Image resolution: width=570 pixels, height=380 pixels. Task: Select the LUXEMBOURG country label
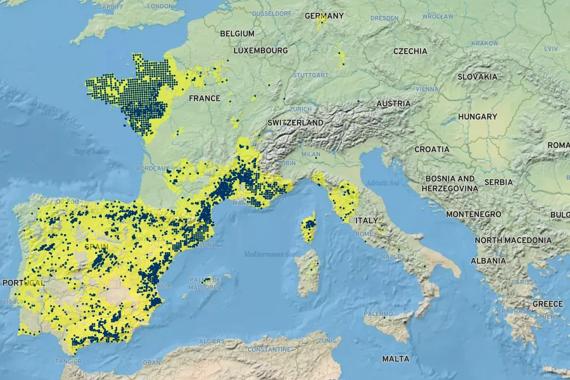point(260,50)
